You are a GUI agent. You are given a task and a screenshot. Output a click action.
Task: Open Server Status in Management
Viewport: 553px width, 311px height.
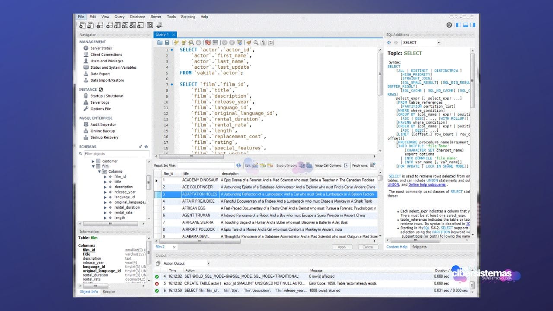(x=101, y=48)
